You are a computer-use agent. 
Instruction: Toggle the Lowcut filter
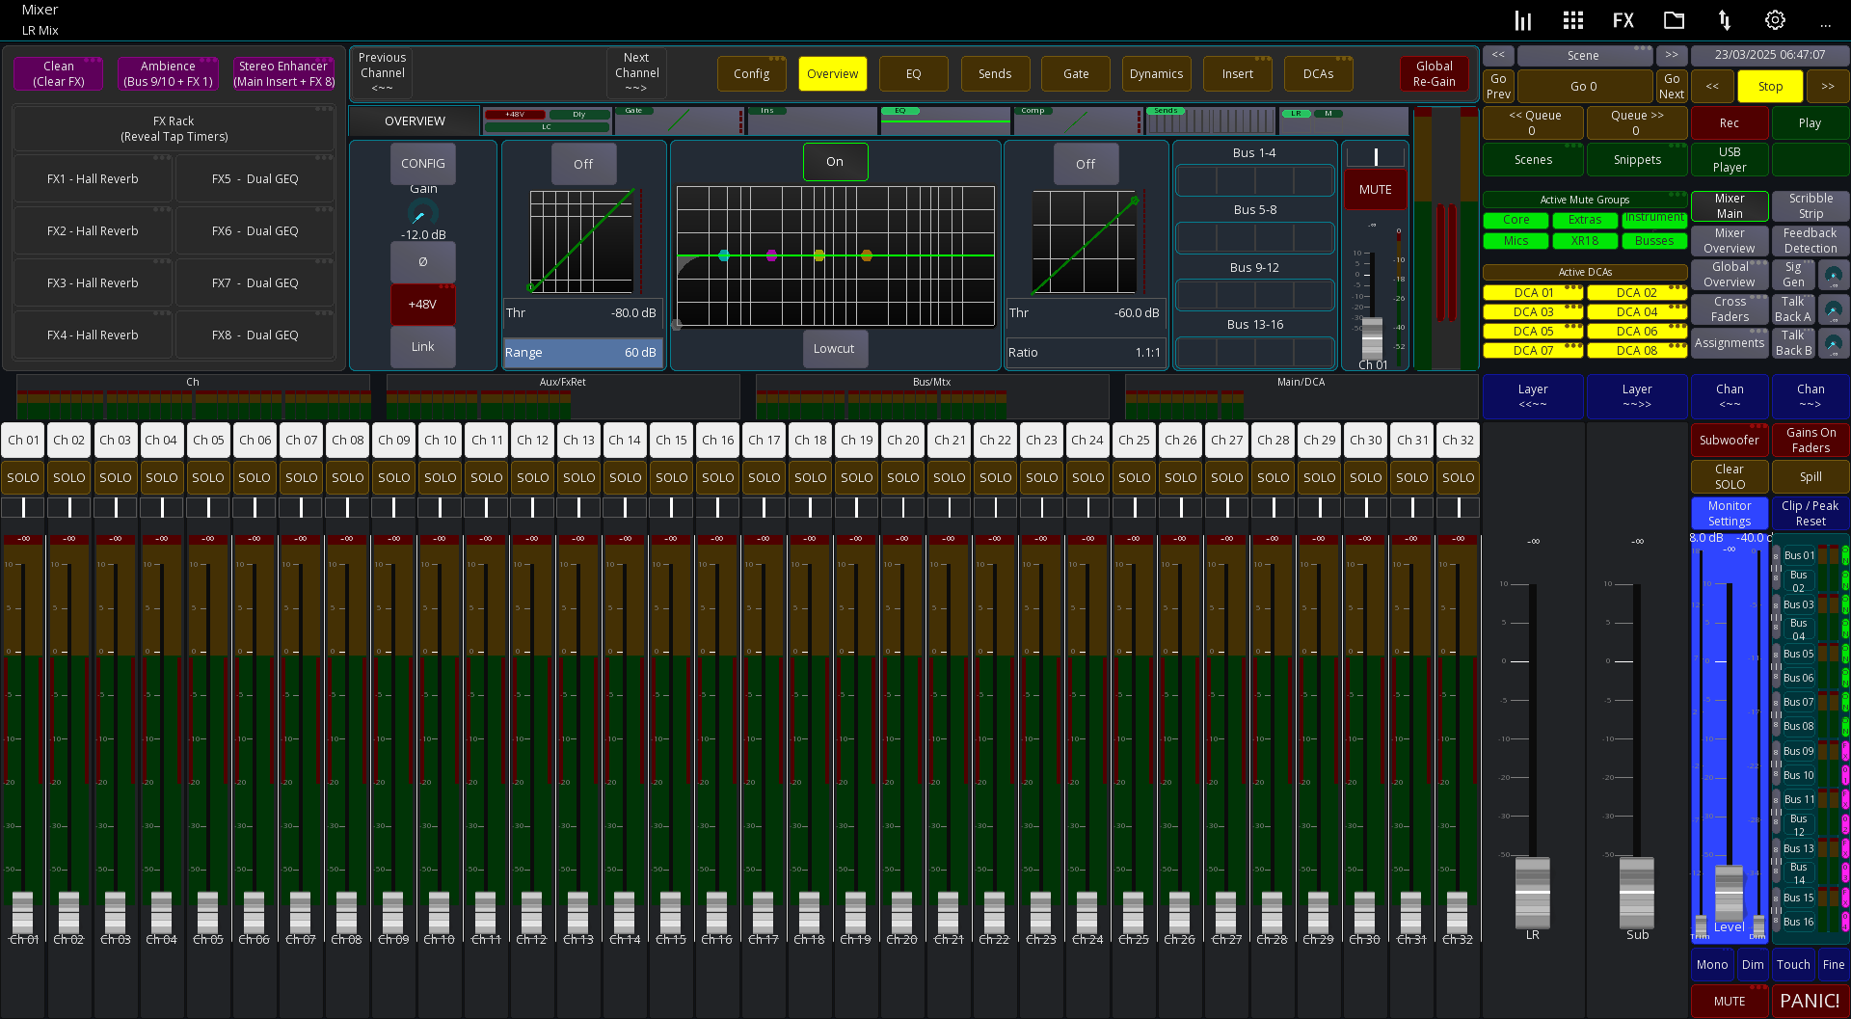834,349
